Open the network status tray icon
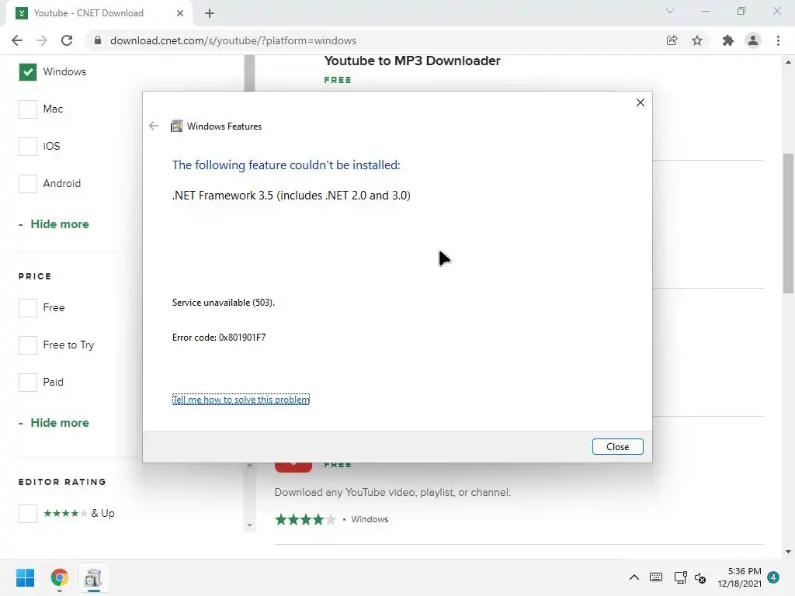The height and width of the screenshot is (596, 795). pos(680,577)
